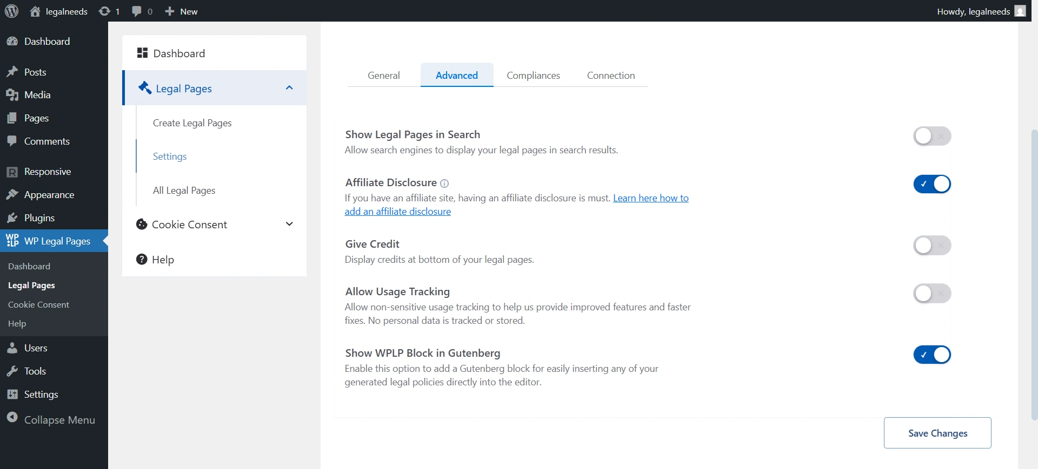Click the Affiliate Disclosure info icon
This screenshot has height=469, width=1038.
point(444,183)
